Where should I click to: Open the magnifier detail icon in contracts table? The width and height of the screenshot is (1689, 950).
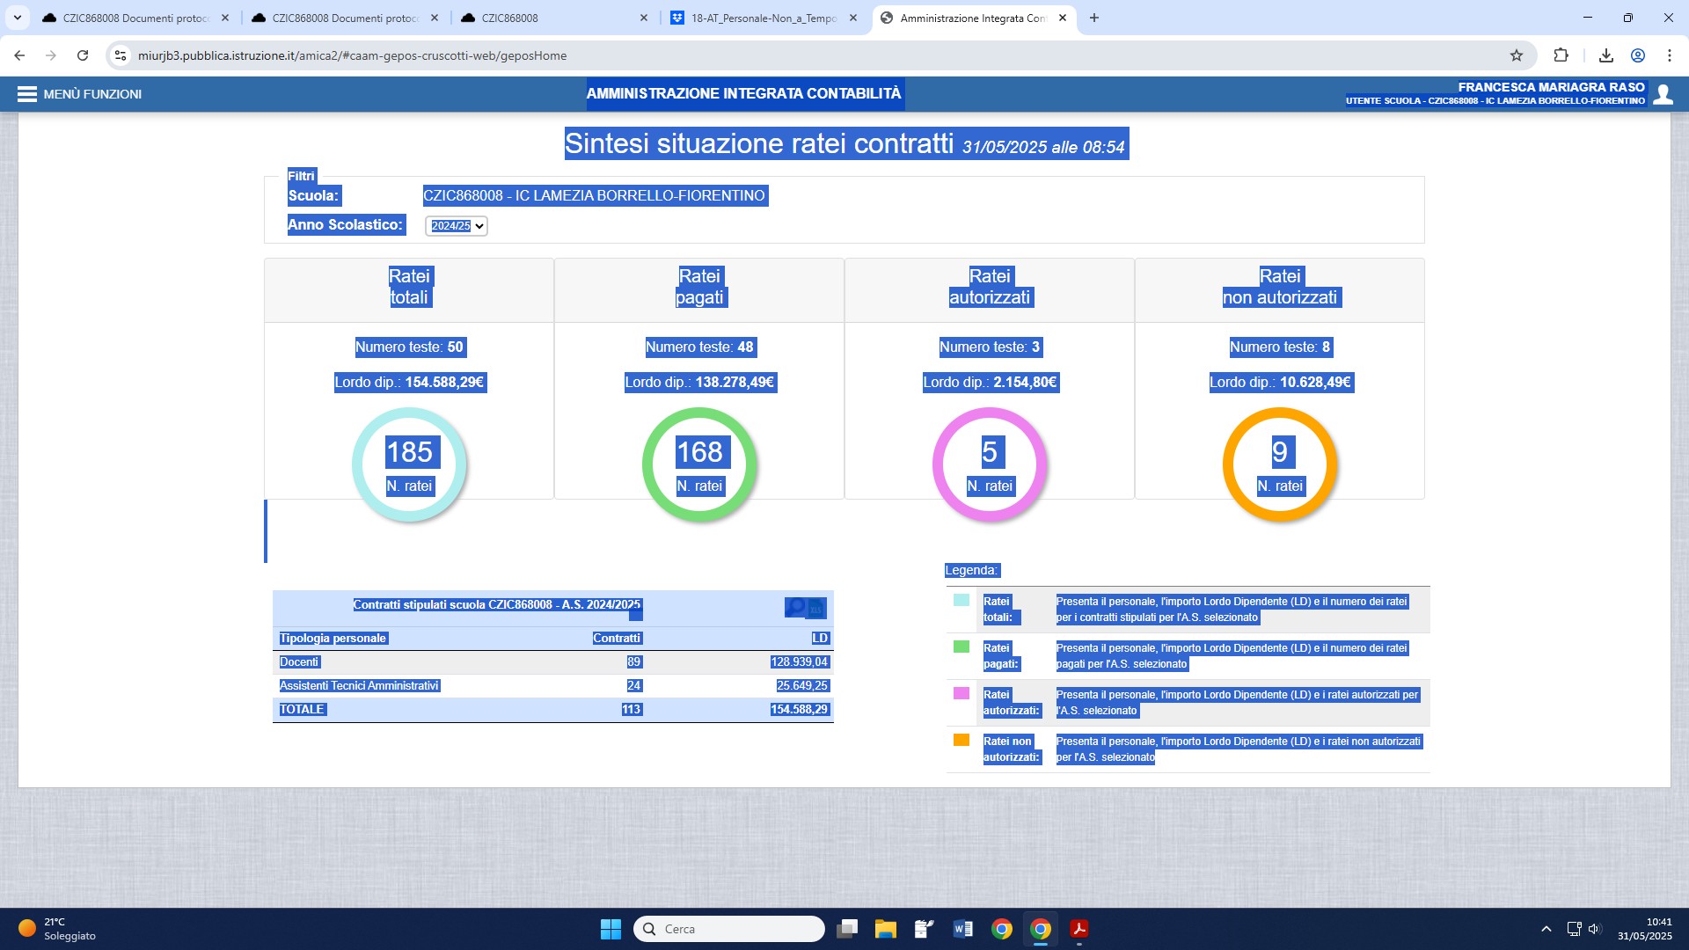[796, 607]
